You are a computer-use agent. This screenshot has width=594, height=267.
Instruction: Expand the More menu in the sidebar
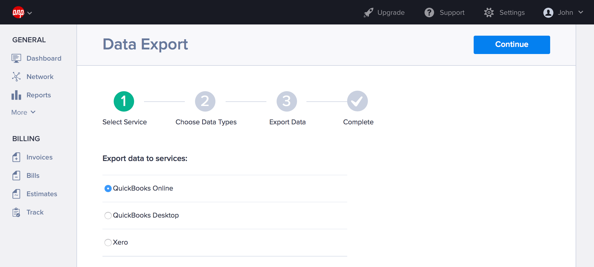pos(23,112)
